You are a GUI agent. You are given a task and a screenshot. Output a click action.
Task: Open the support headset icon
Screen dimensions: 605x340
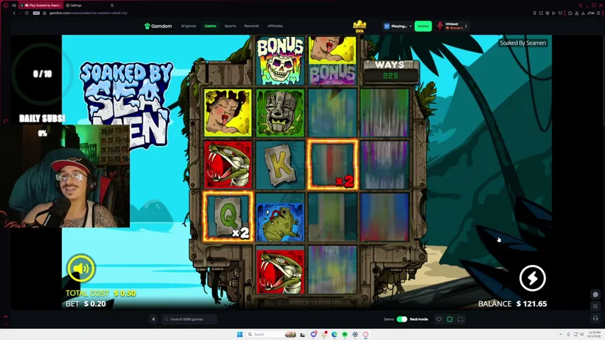595,318
